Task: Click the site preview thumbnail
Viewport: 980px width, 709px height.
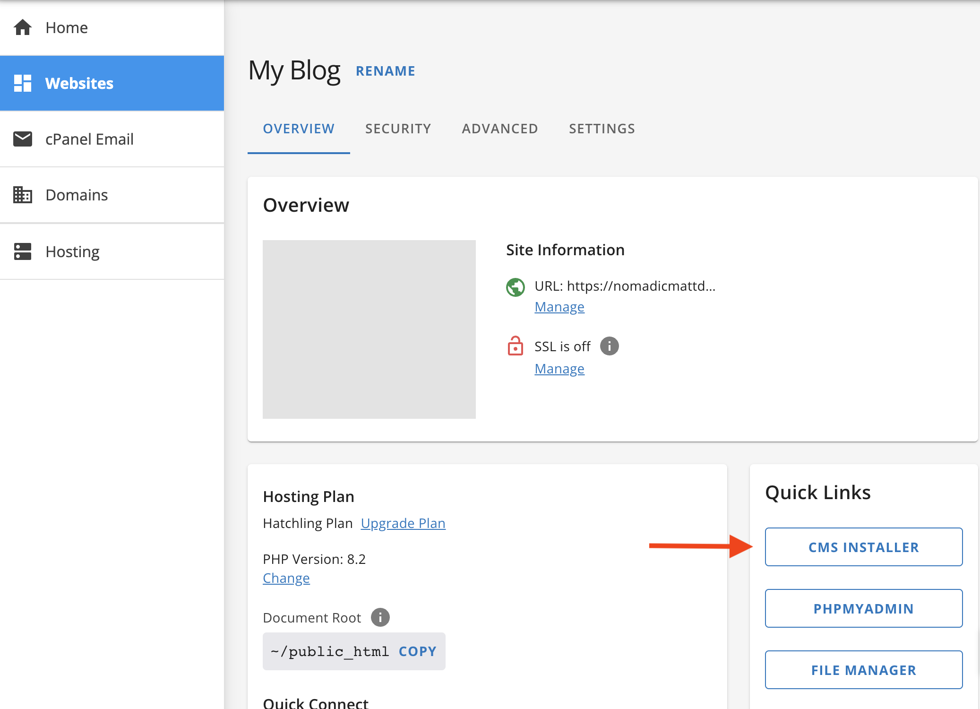Action: tap(369, 329)
